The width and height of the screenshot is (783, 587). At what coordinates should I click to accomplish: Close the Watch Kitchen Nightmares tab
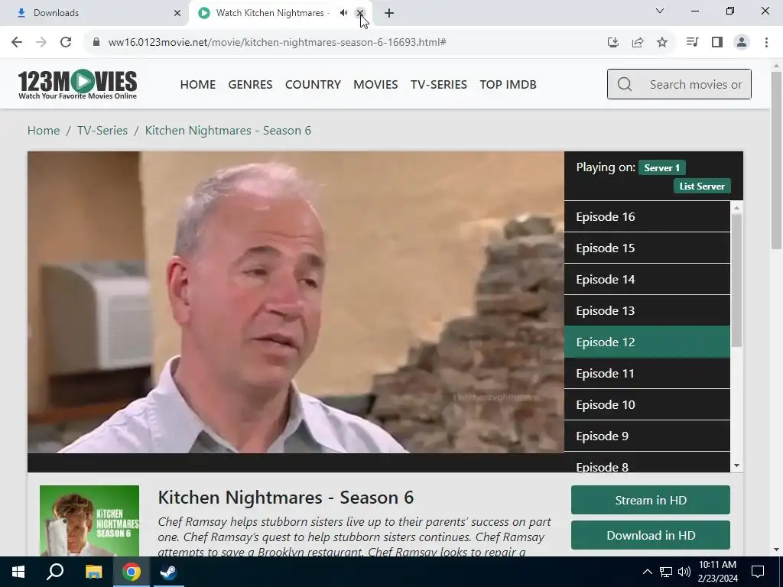(360, 13)
